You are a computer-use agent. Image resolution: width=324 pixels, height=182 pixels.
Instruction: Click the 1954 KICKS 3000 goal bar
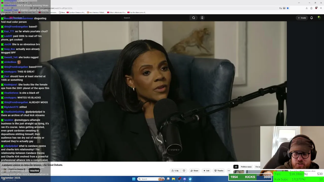pyautogui.click(x=250, y=177)
